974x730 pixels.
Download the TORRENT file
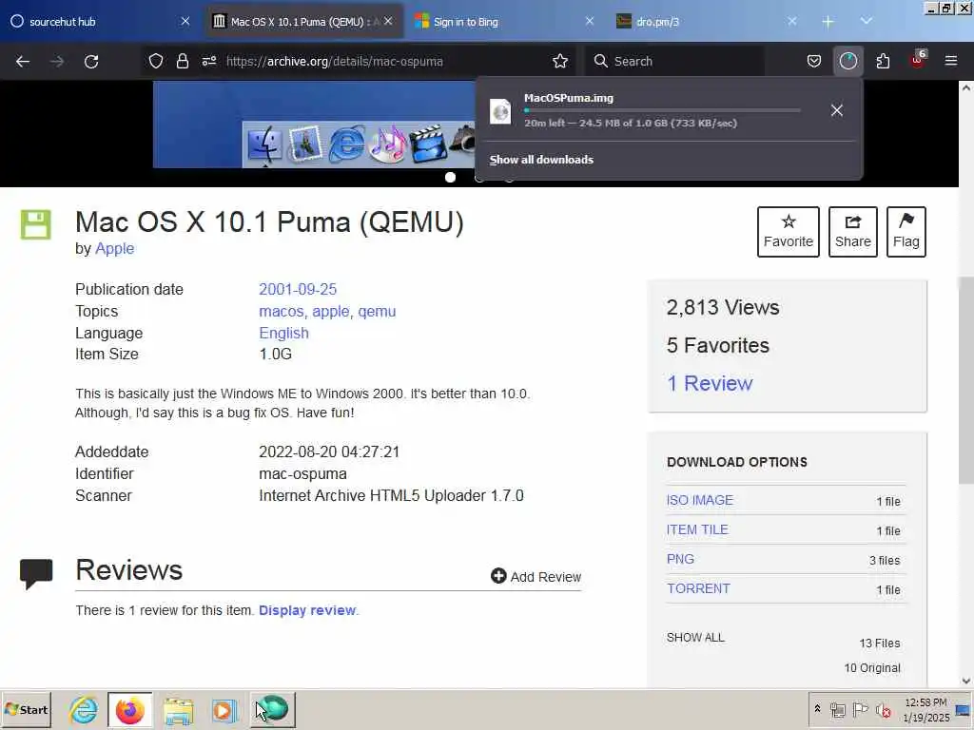click(x=698, y=588)
